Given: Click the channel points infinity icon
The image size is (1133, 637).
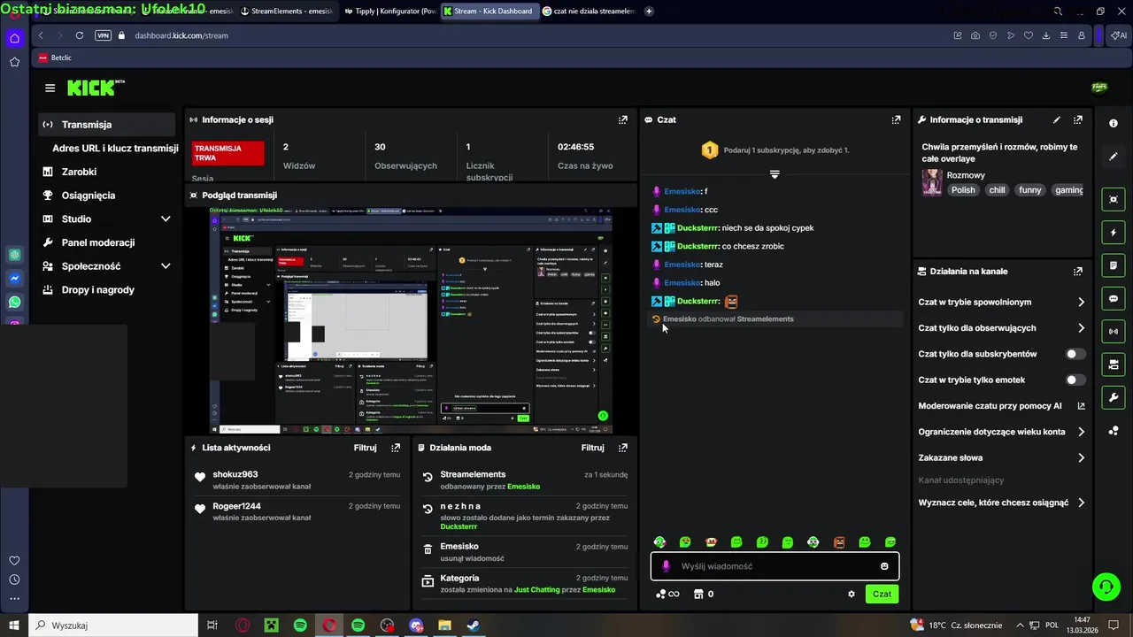Looking at the screenshot, I should (x=667, y=594).
